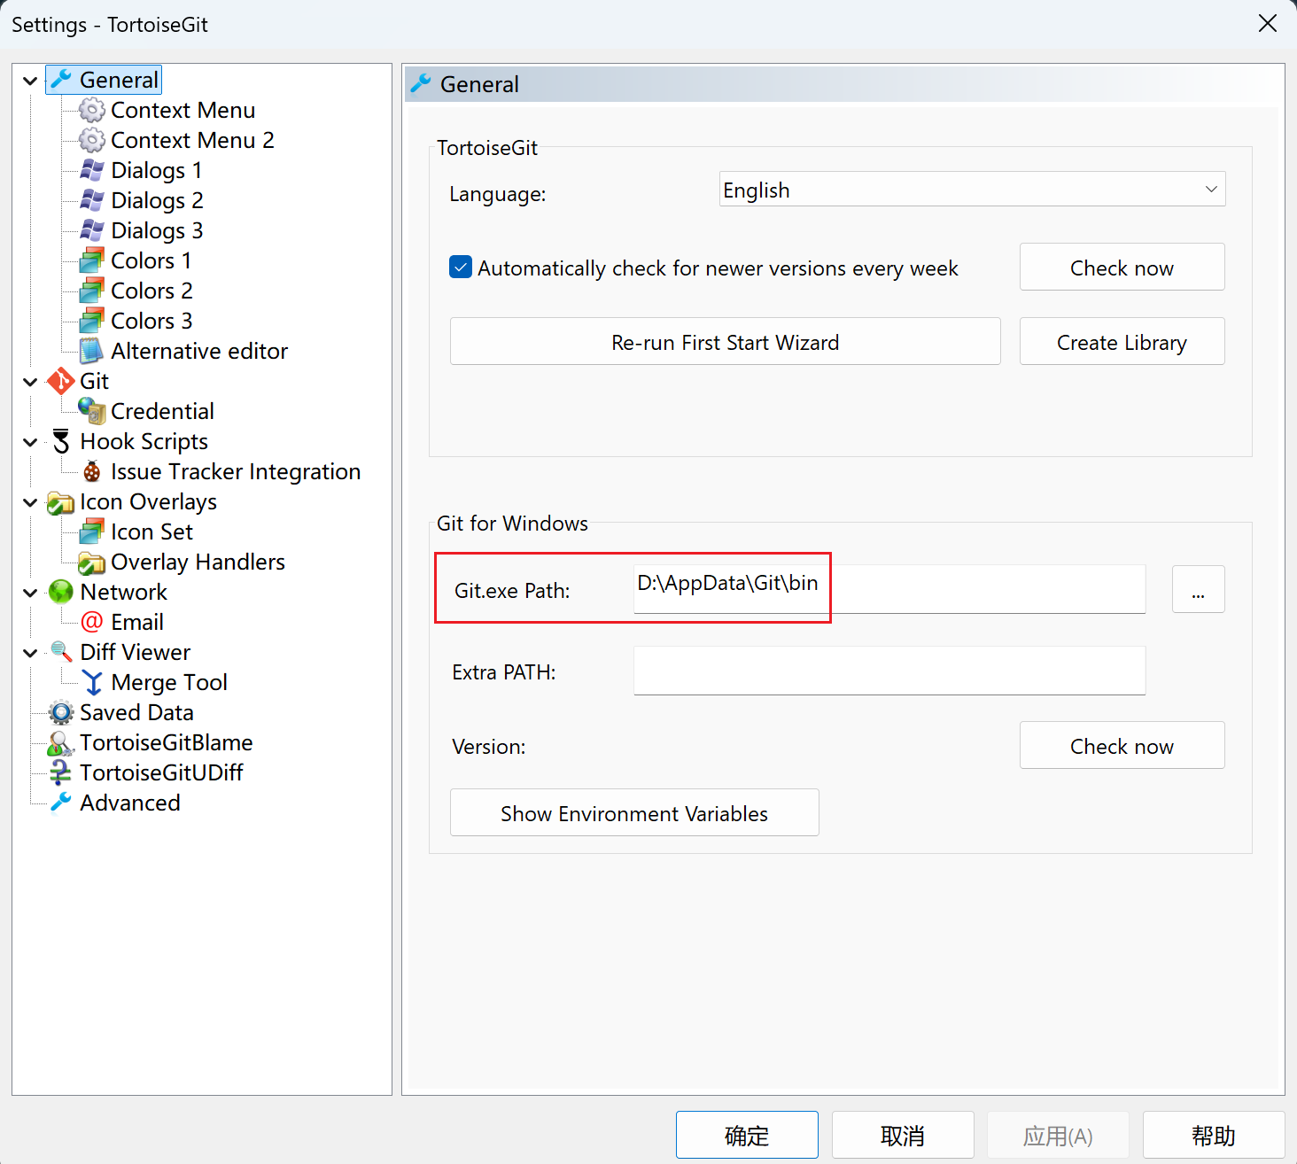Image resolution: width=1297 pixels, height=1164 pixels.
Task: Collapse the Git tree node
Action: point(30,382)
